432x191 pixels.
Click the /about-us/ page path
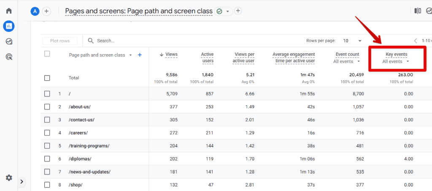pos(80,107)
